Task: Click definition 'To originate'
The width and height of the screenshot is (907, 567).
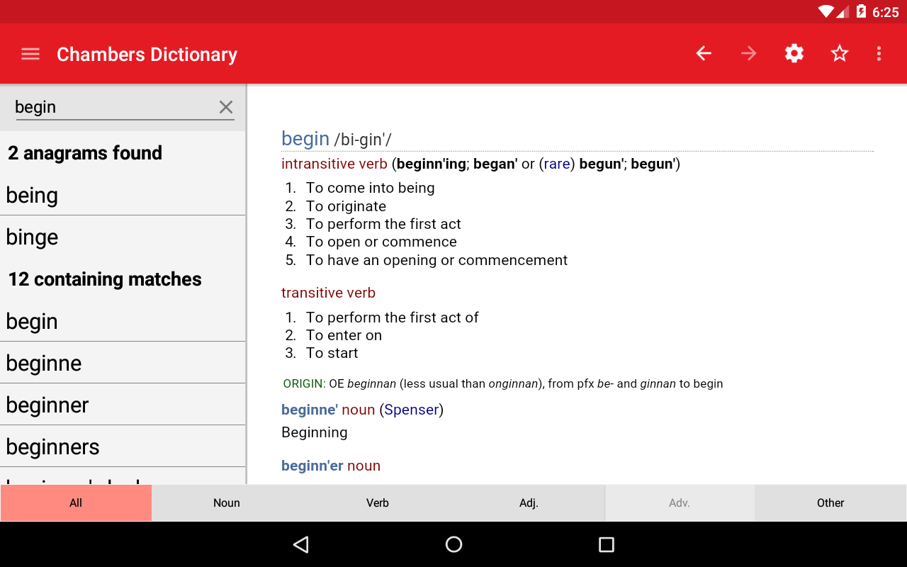Action: 347,206
